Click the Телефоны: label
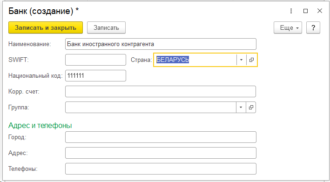 click(23, 169)
